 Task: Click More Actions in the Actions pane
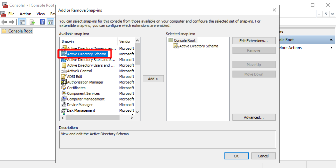coord(290,48)
